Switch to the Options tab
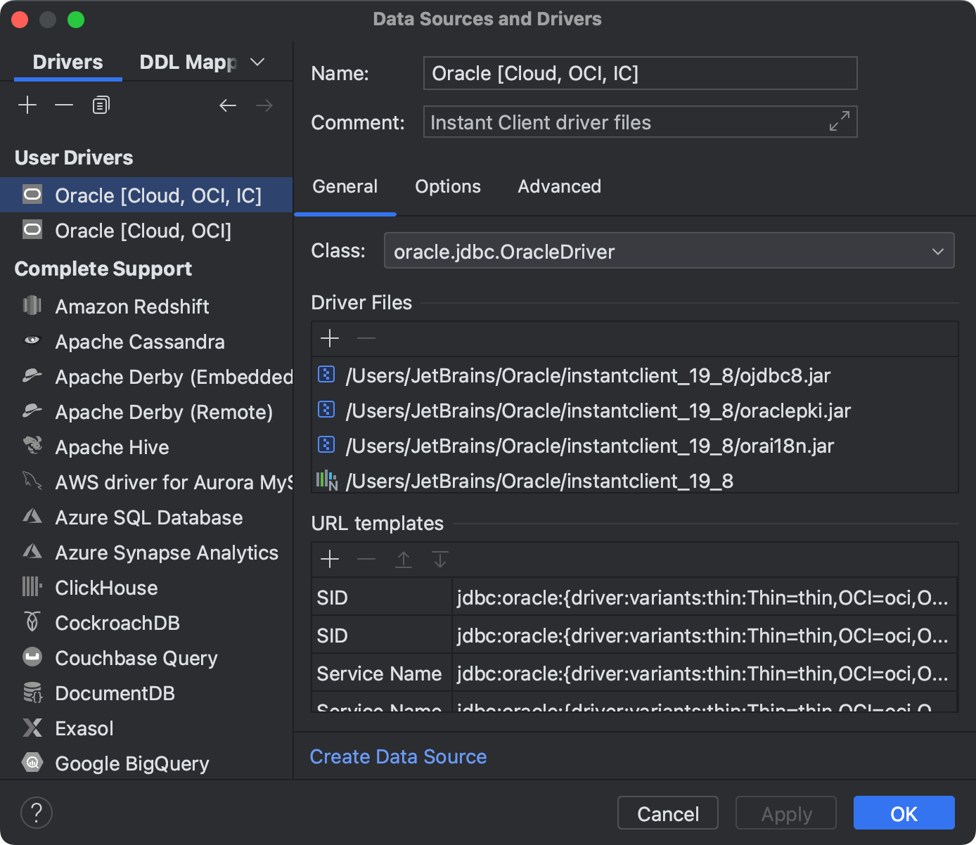The width and height of the screenshot is (976, 845). 447,186
